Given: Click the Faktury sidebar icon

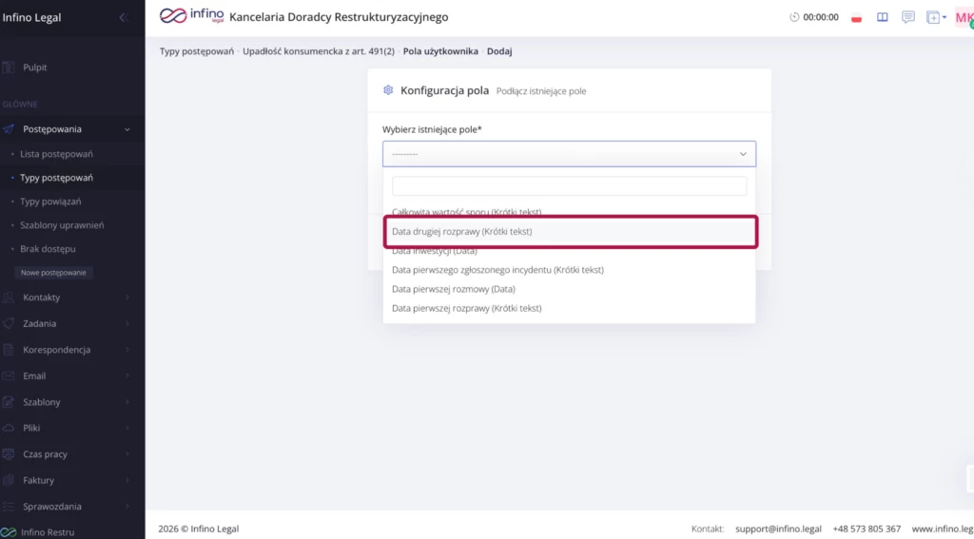Looking at the screenshot, I should point(8,480).
